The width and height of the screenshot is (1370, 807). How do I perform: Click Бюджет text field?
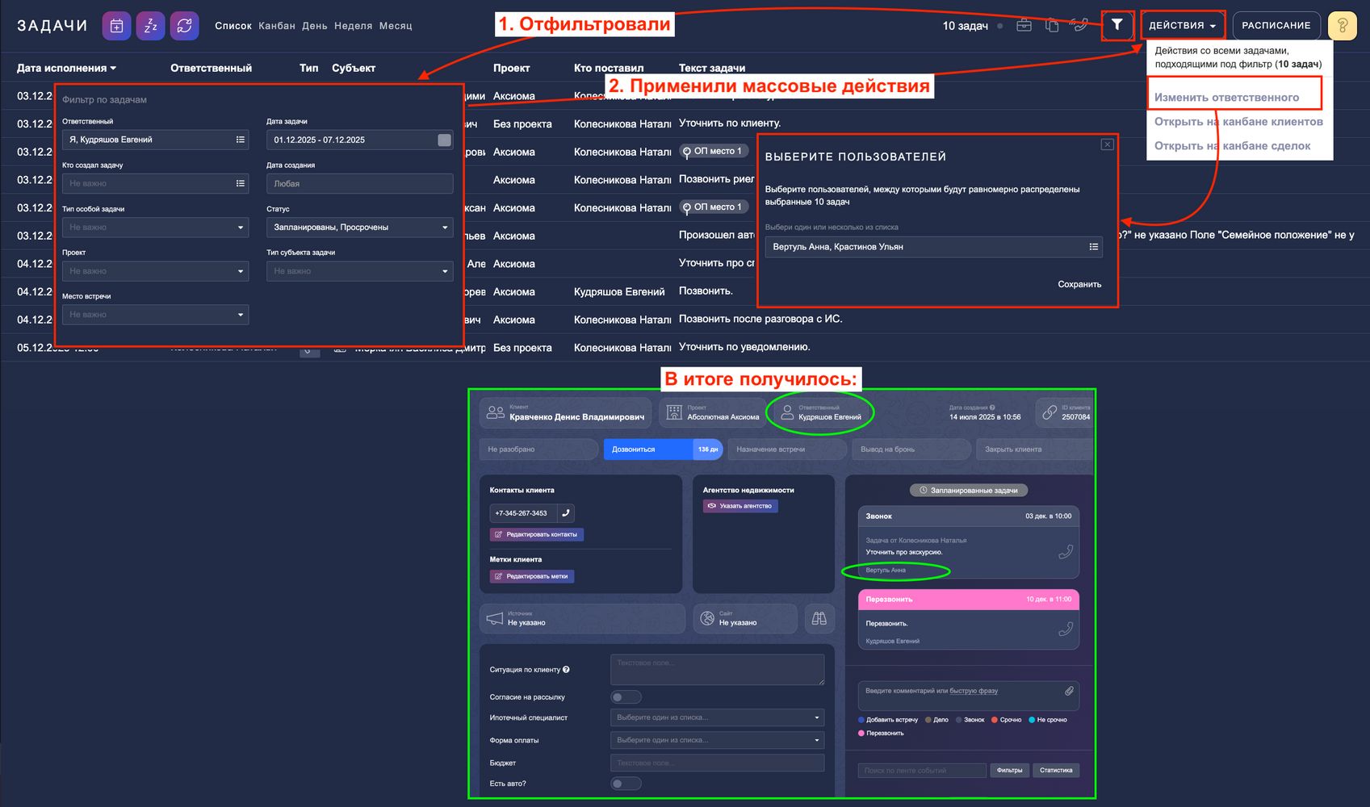pyautogui.click(x=717, y=763)
